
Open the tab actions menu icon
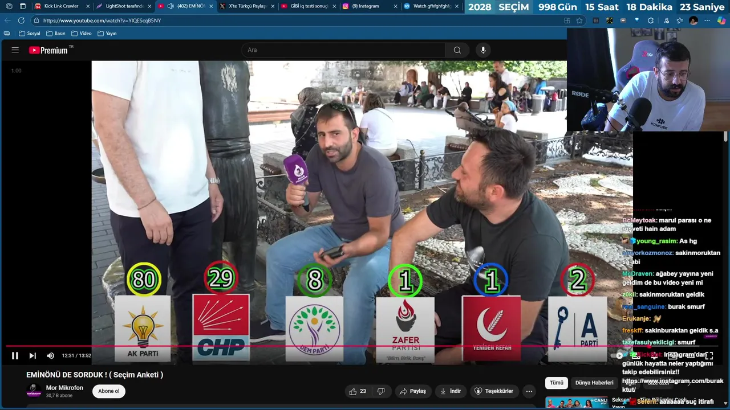(23, 6)
